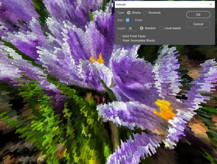Image resolution: width=217 pixels, height=164 pixels.
Task: Select the Blocks type radio button
Action: pyautogui.click(x=129, y=13)
